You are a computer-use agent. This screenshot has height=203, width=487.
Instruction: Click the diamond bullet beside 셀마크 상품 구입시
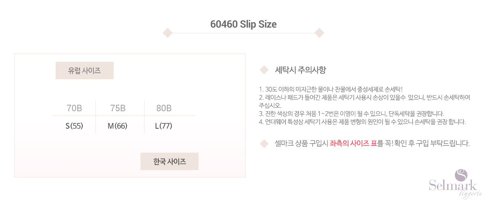pyautogui.click(x=264, y=143)
